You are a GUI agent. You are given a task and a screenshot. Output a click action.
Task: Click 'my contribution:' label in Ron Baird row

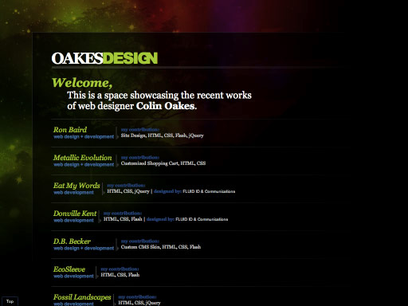[x=140, y=130]
